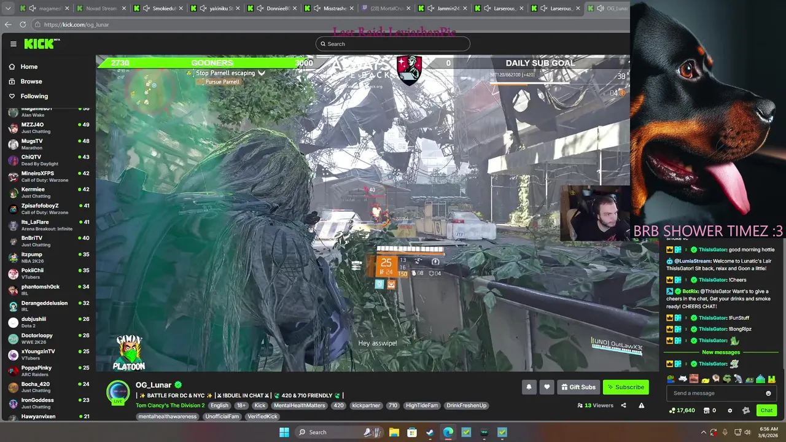Open PokiiChii channel in sidebar

pyautogui.click(x=48, y=274)
